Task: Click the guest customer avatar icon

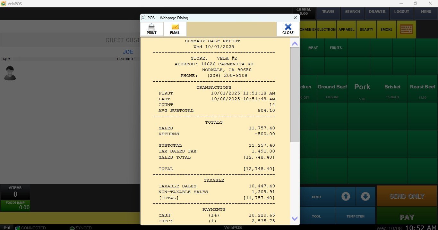Action: pyautogui.click(x=10, y=73)
